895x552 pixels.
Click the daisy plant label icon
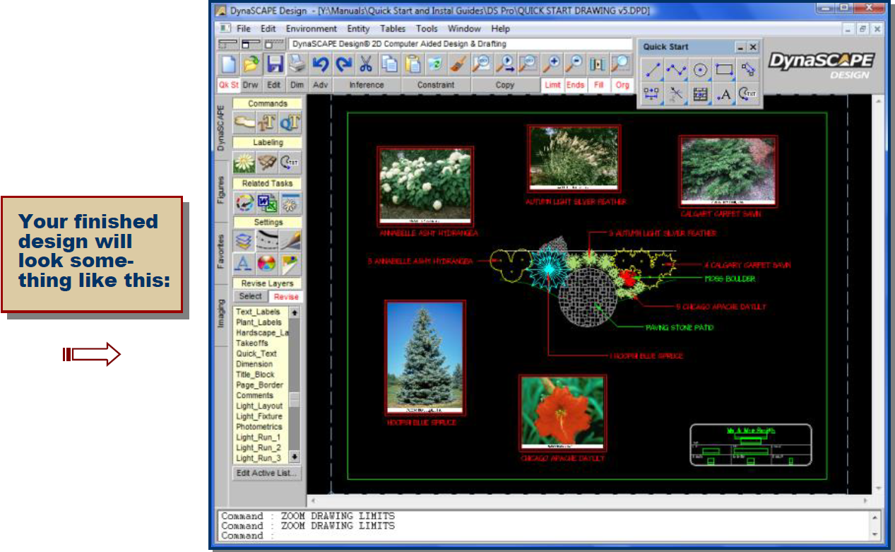pyautogui.click(x=244, y=163)
